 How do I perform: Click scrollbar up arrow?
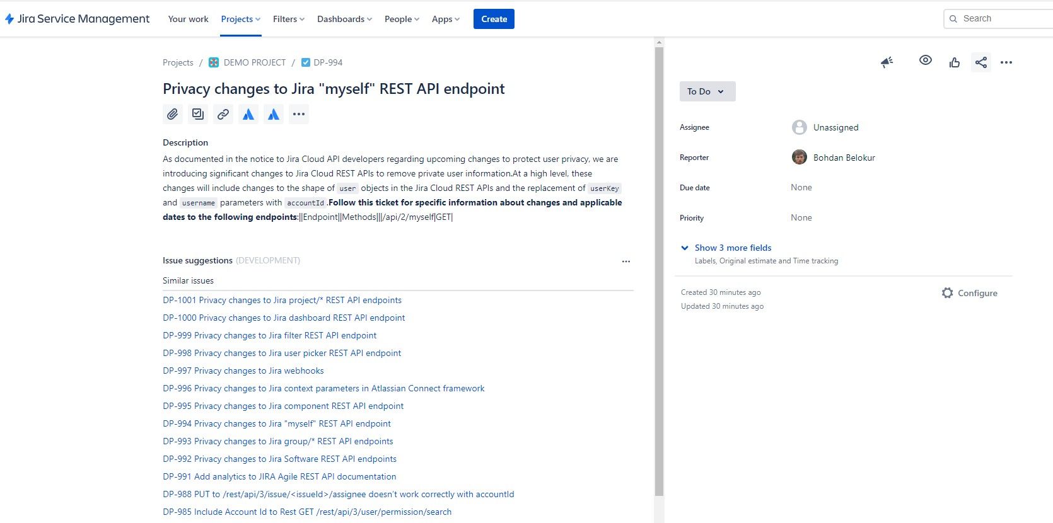point(659,42)
